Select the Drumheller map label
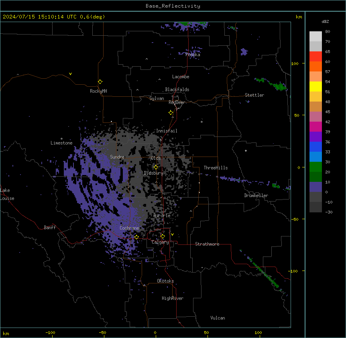Viewport: 346px width, 338px height. 256,195
